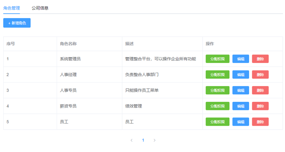Image resolution: width=285 pixels, height=152 pixels.
Task: Click the 操作 column header
Action: pos(243,44)
